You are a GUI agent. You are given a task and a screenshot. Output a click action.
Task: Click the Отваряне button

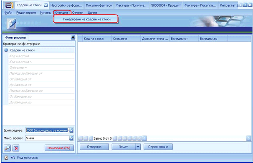94,147
